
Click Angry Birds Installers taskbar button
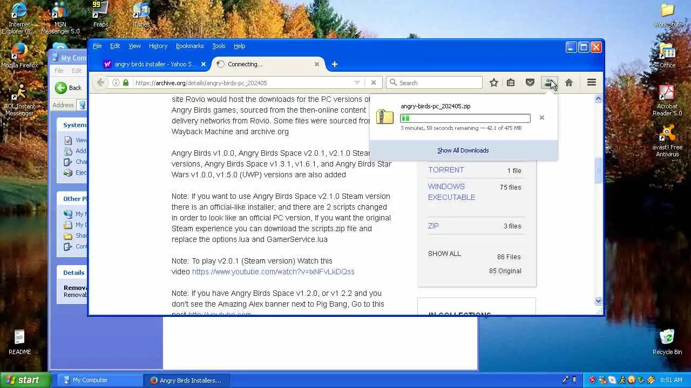187,380
